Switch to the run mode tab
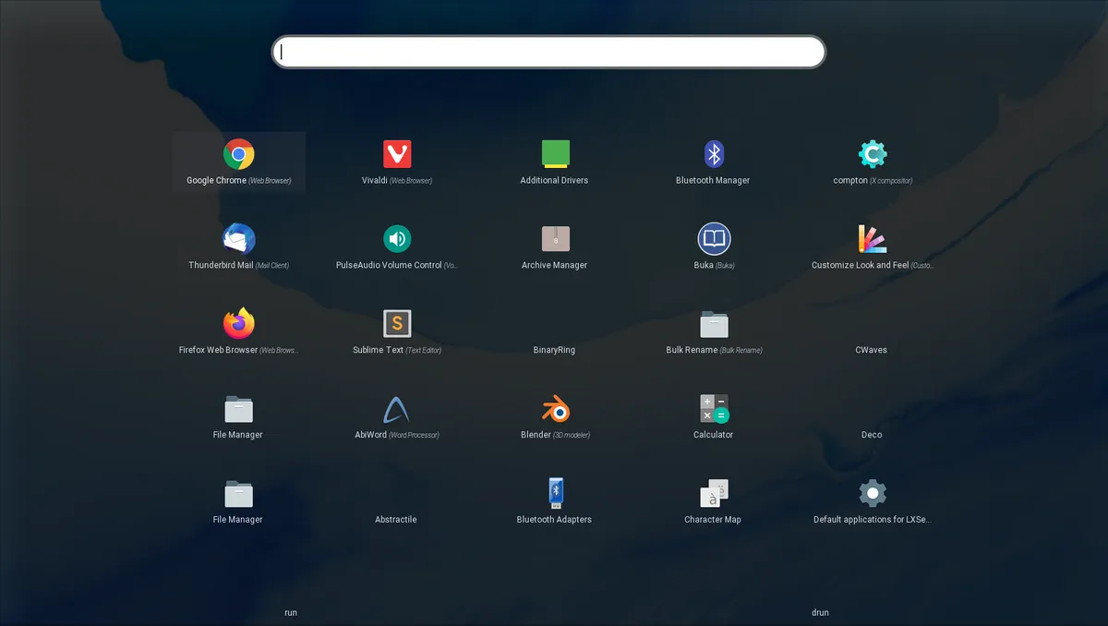The image size is (1108, 626). click(291, 612)
